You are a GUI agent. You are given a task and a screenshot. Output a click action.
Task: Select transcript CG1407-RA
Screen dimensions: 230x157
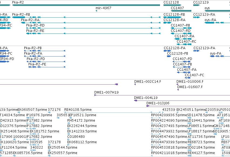point(183,39)
